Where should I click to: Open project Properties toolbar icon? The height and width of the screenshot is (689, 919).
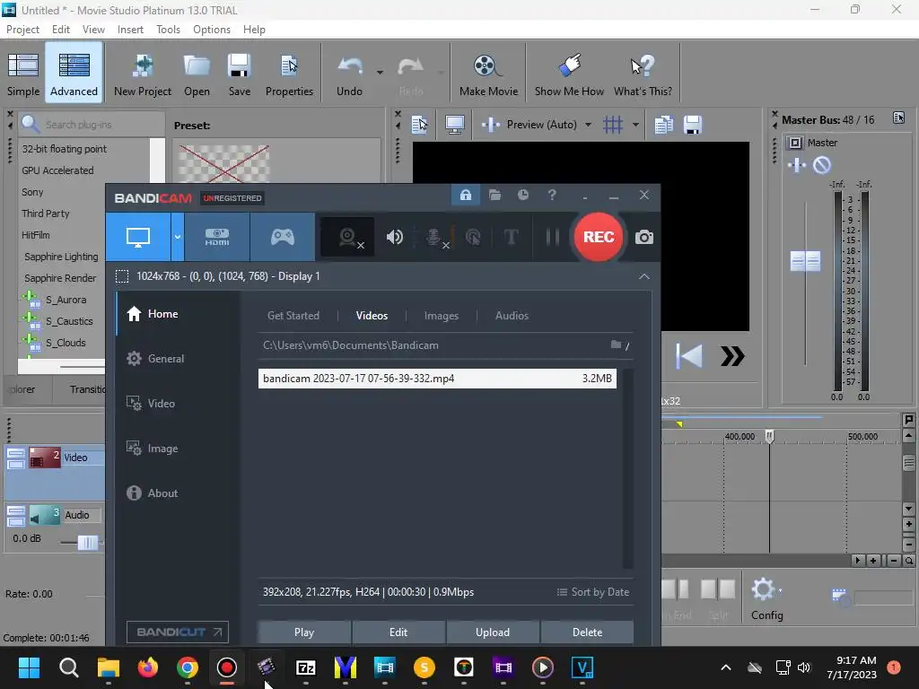tap(289, 74)
